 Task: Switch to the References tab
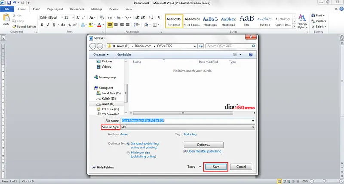[x=77, y=9]
